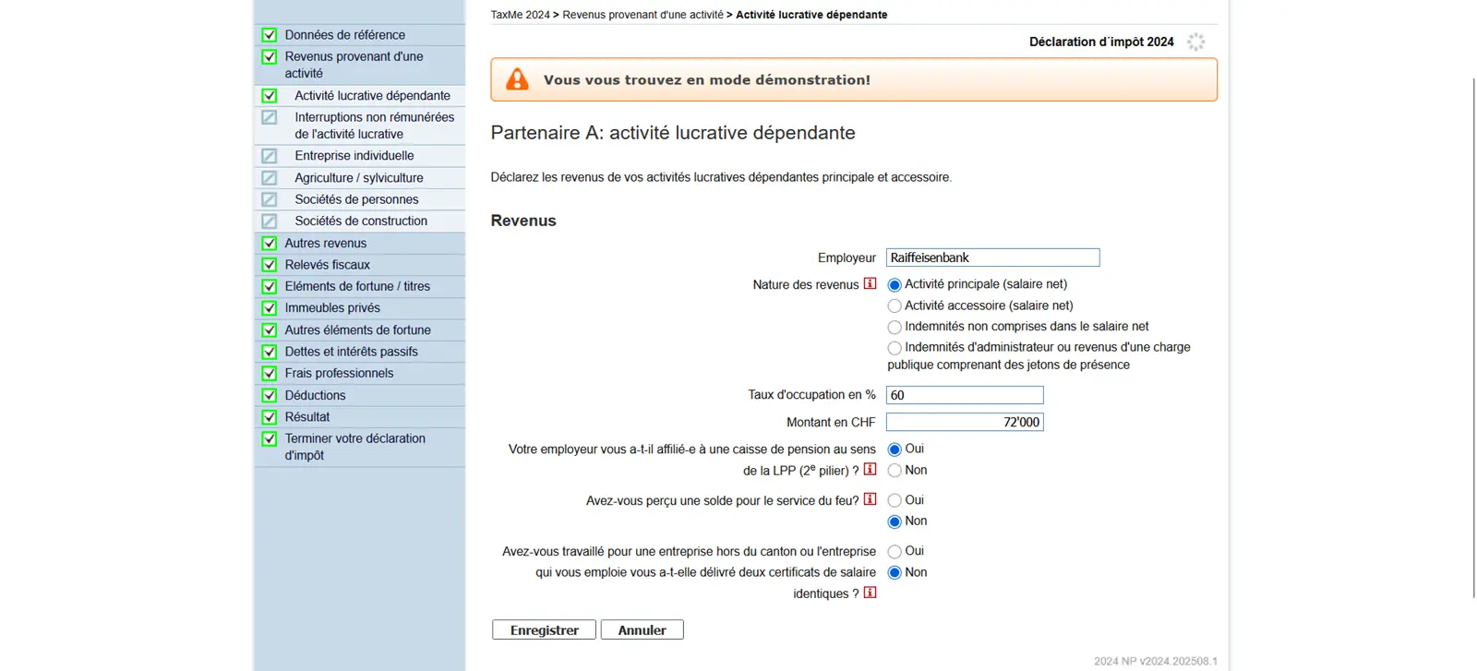Click the loading spinner beside Déclaration d'impôt 2024
Viewport: 1477px width, 671px height.
1195,42
